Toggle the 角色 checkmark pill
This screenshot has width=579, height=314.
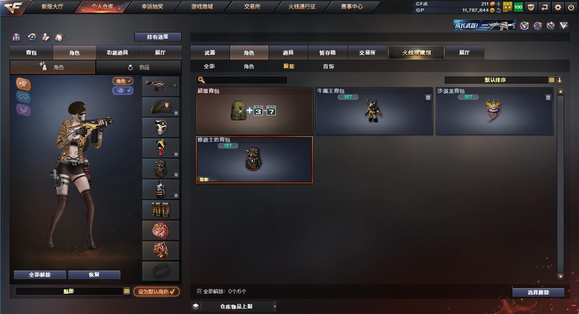coord(123,81)
